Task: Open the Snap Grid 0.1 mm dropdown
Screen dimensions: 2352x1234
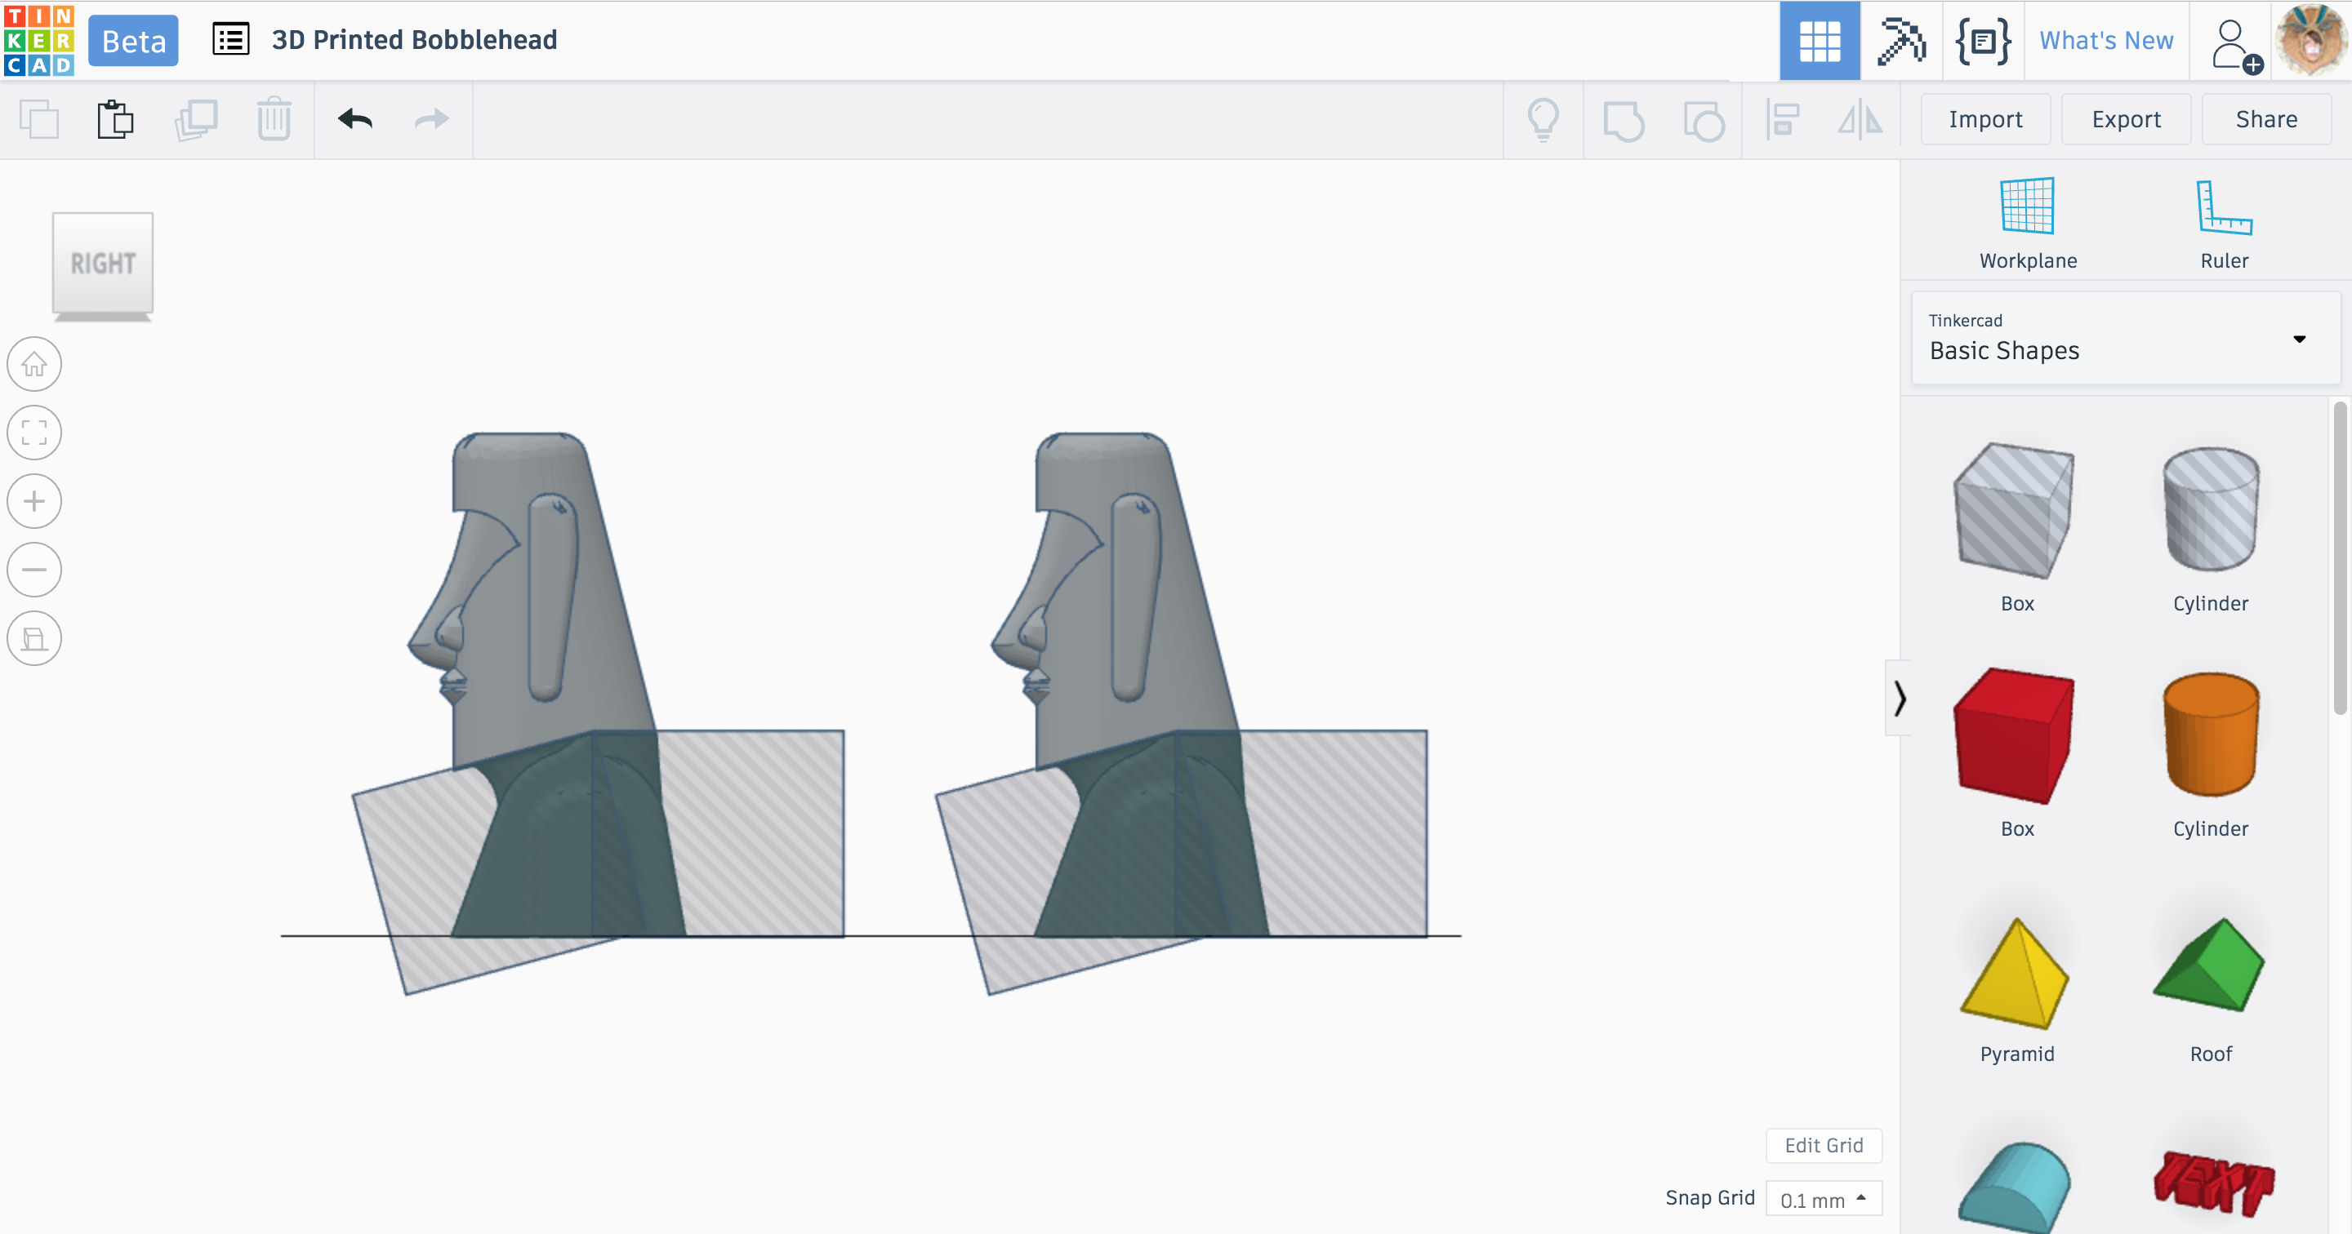Action: point(1824,1200)
